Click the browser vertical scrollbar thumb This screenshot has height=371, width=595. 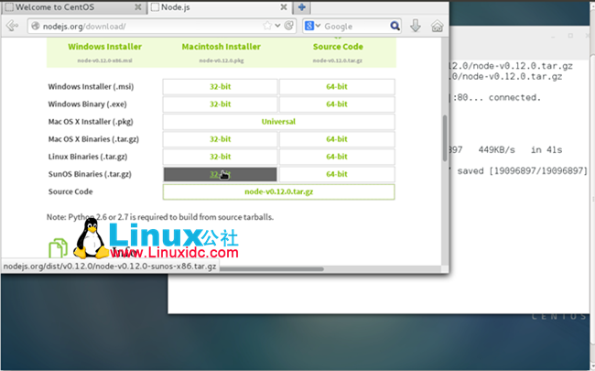pos(445,137)
